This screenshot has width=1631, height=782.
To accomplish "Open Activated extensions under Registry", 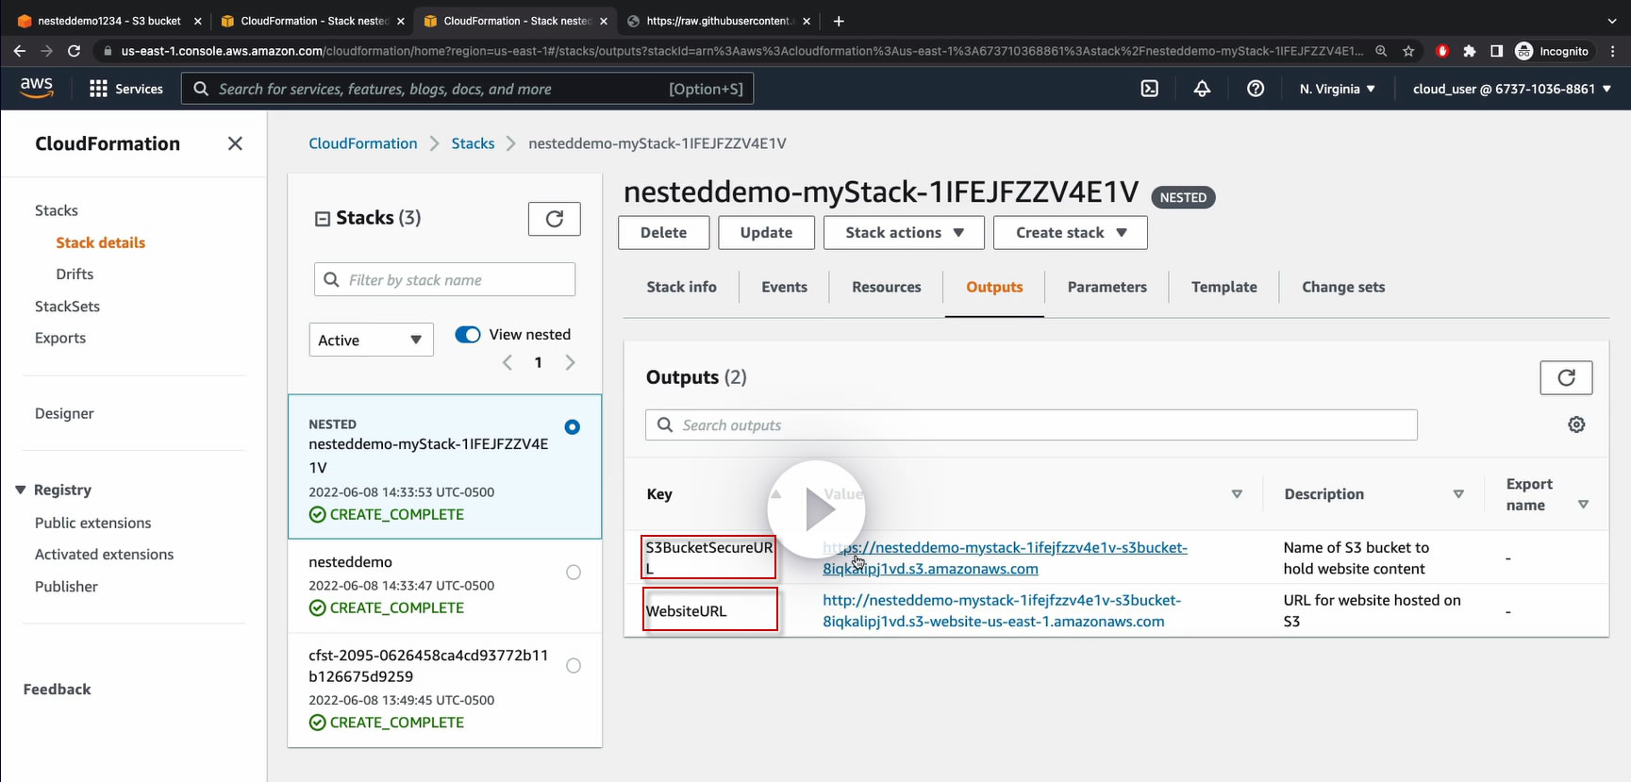I will tap(104, 554).
